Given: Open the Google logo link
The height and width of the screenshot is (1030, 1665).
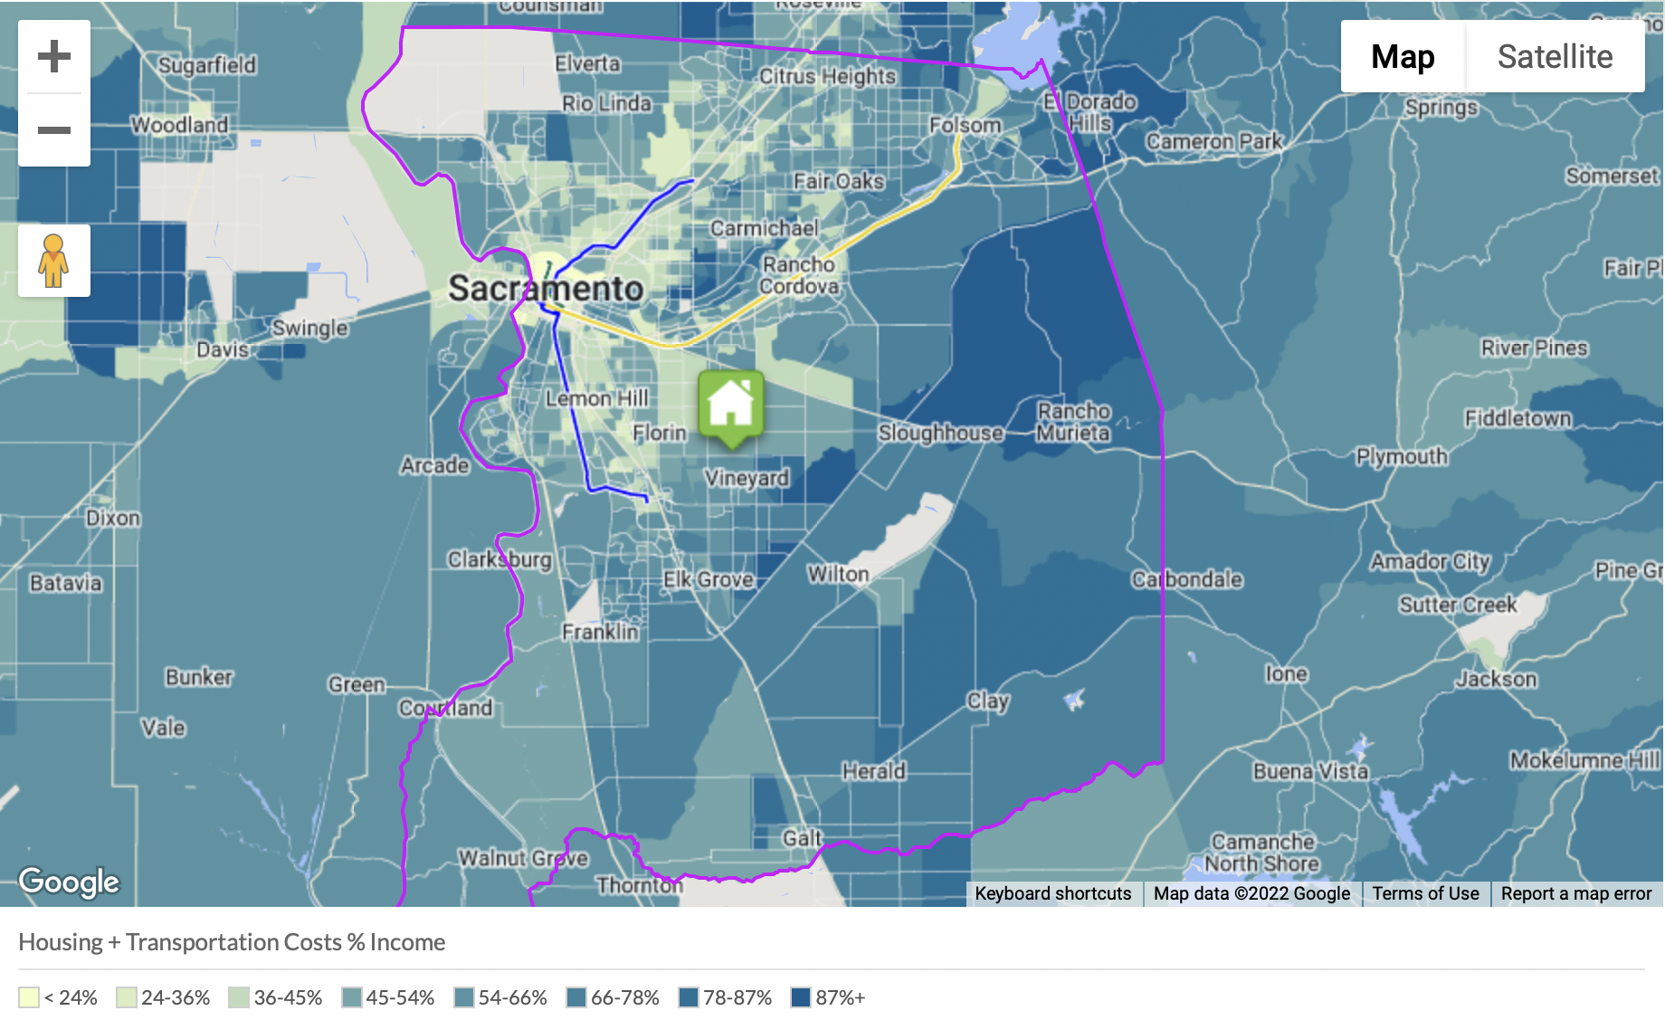Looking at the screenshot, I should (x=69, y=881).
